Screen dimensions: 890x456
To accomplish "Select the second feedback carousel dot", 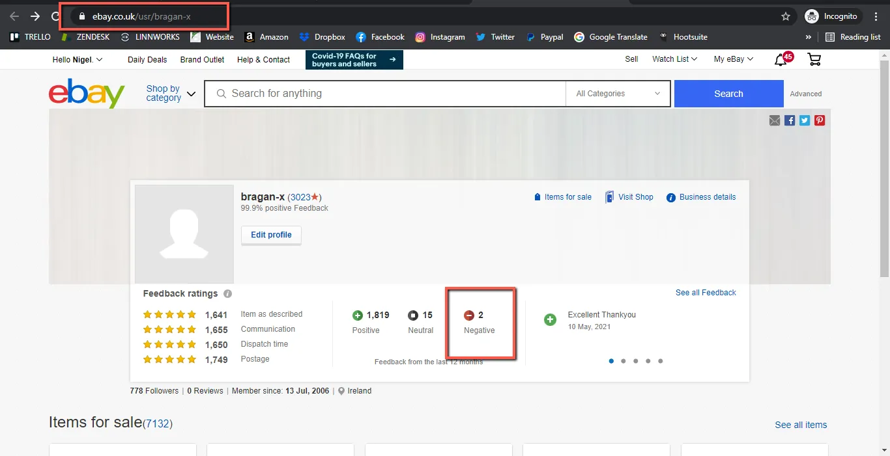I will (624, 361).
